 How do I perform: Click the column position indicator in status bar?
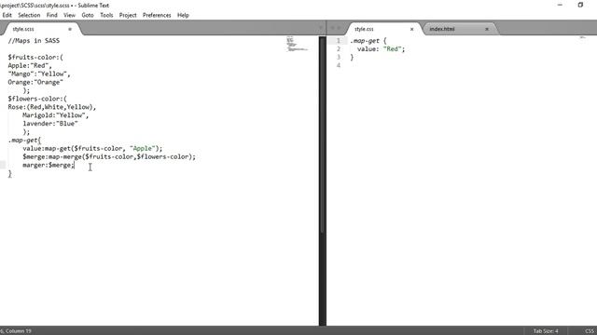16,331
